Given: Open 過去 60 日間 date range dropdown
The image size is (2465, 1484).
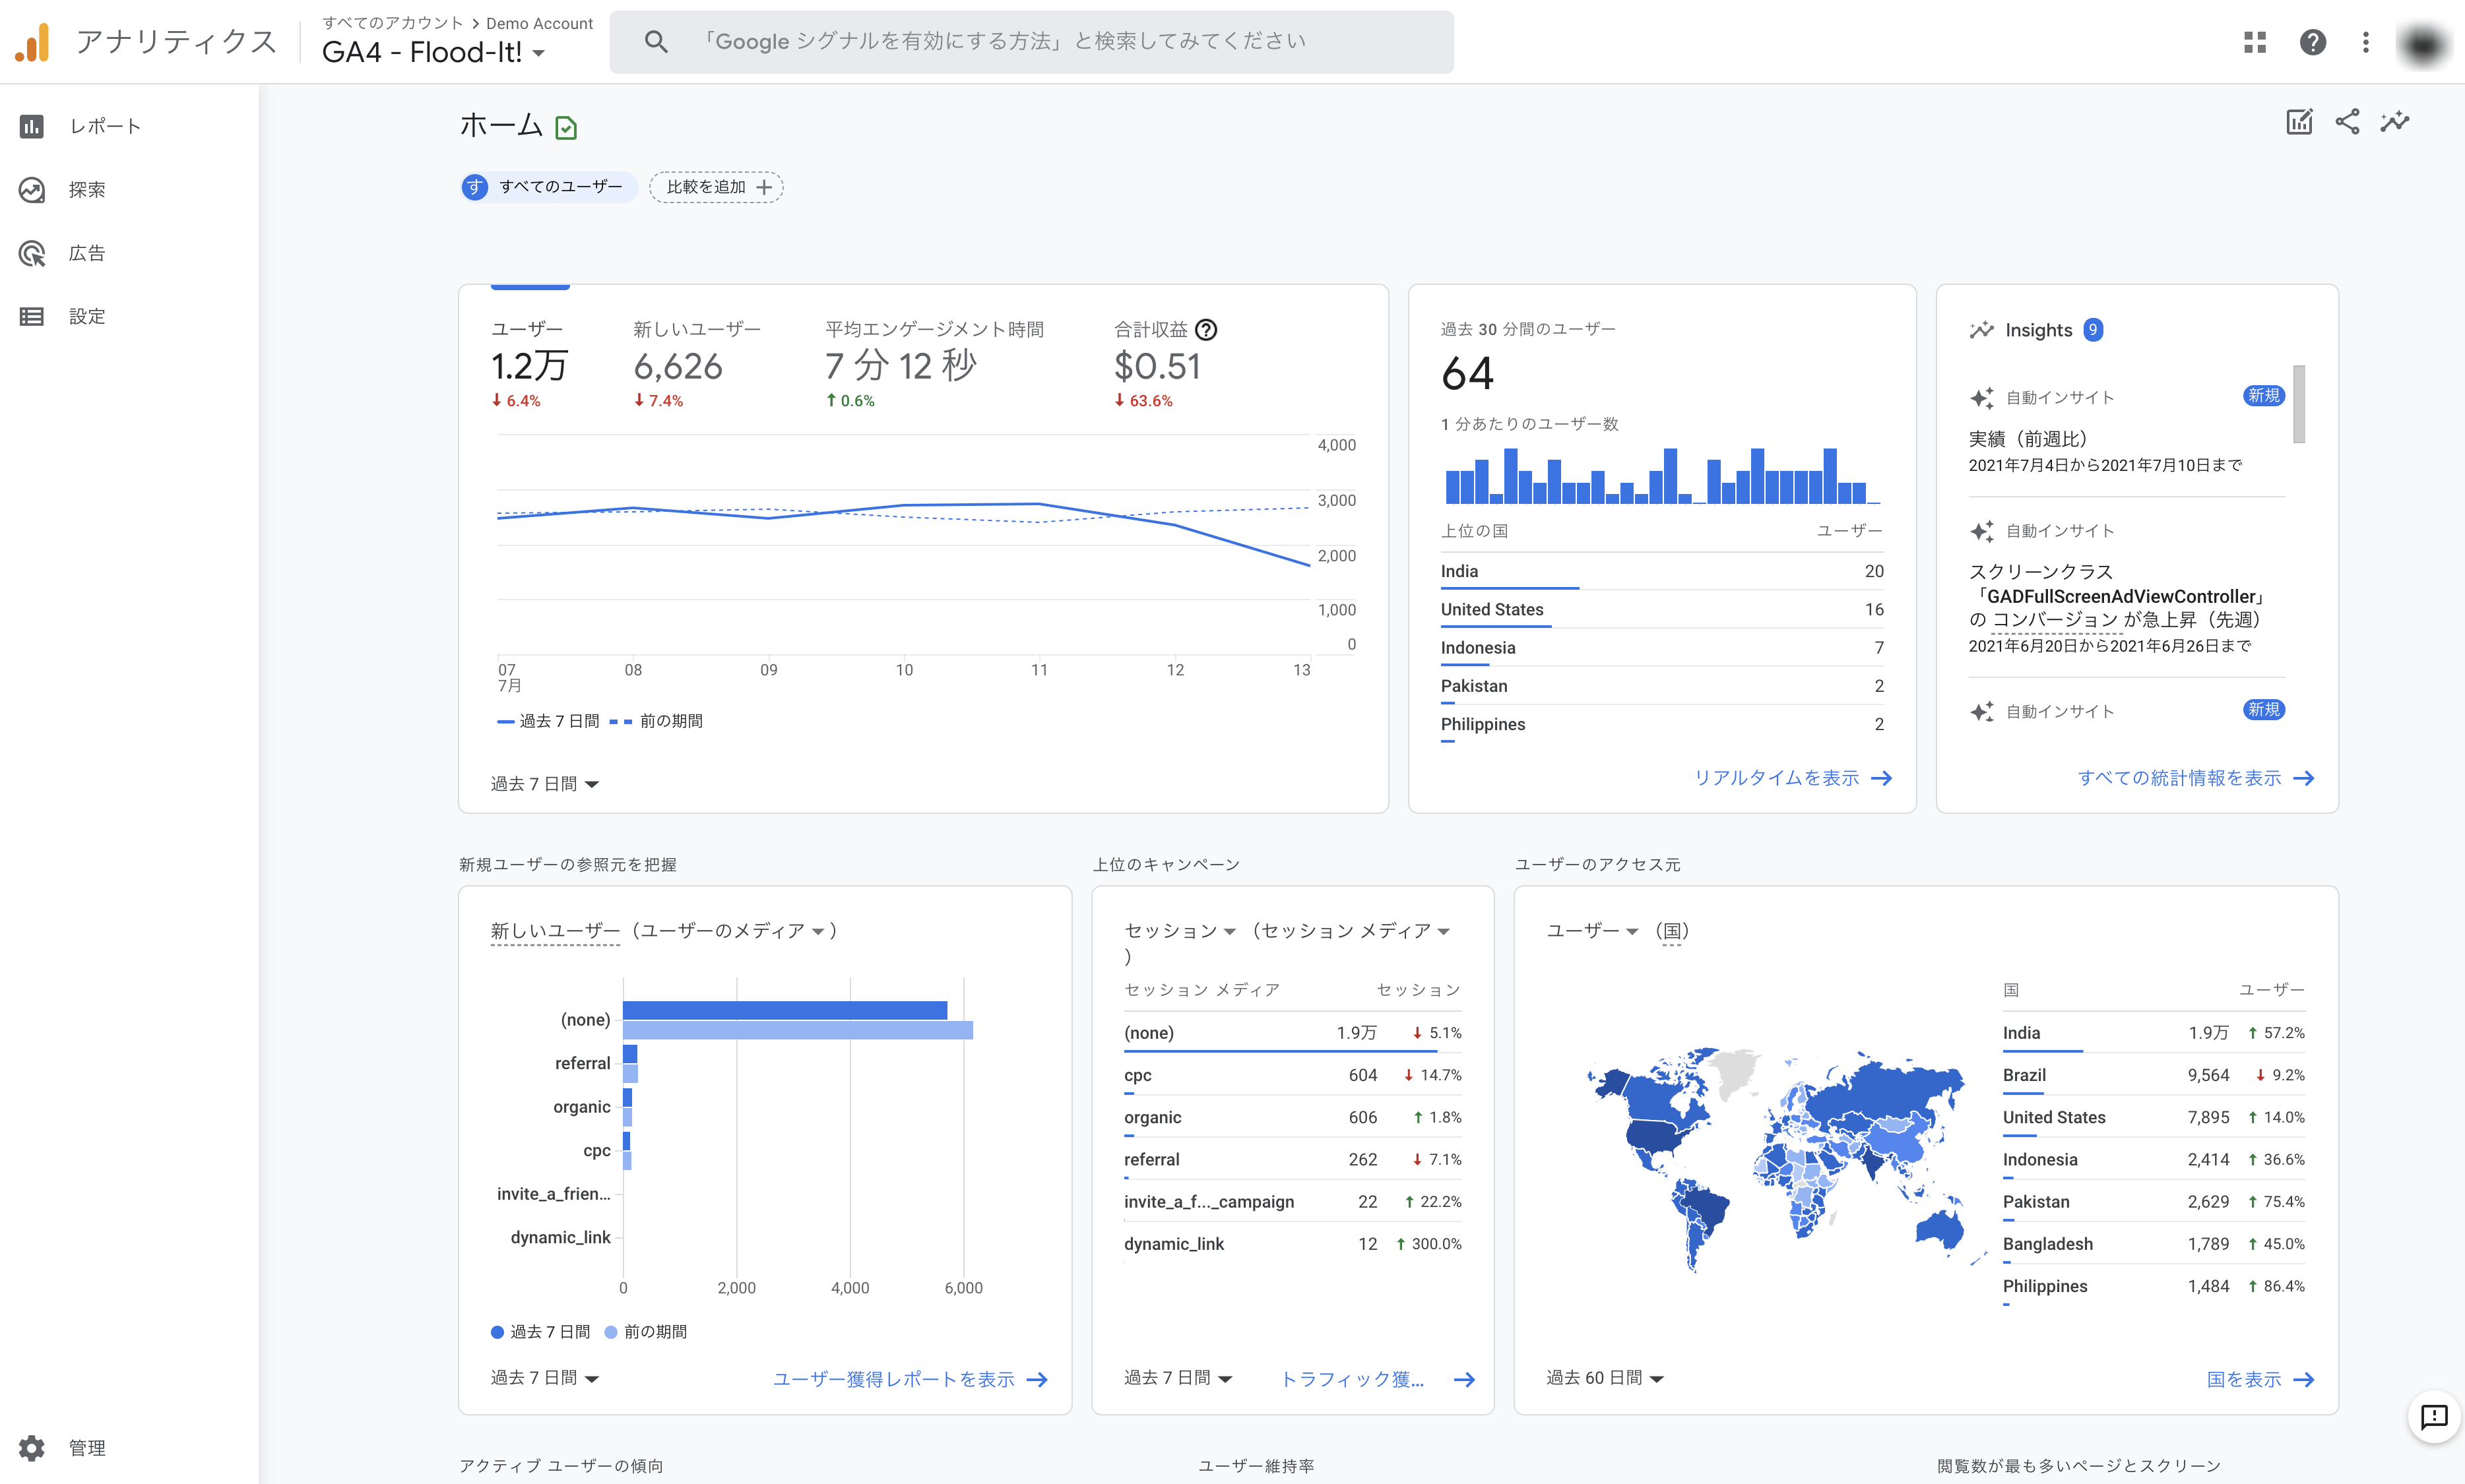Looking at the screenshot, I should click(1604, 1378).
